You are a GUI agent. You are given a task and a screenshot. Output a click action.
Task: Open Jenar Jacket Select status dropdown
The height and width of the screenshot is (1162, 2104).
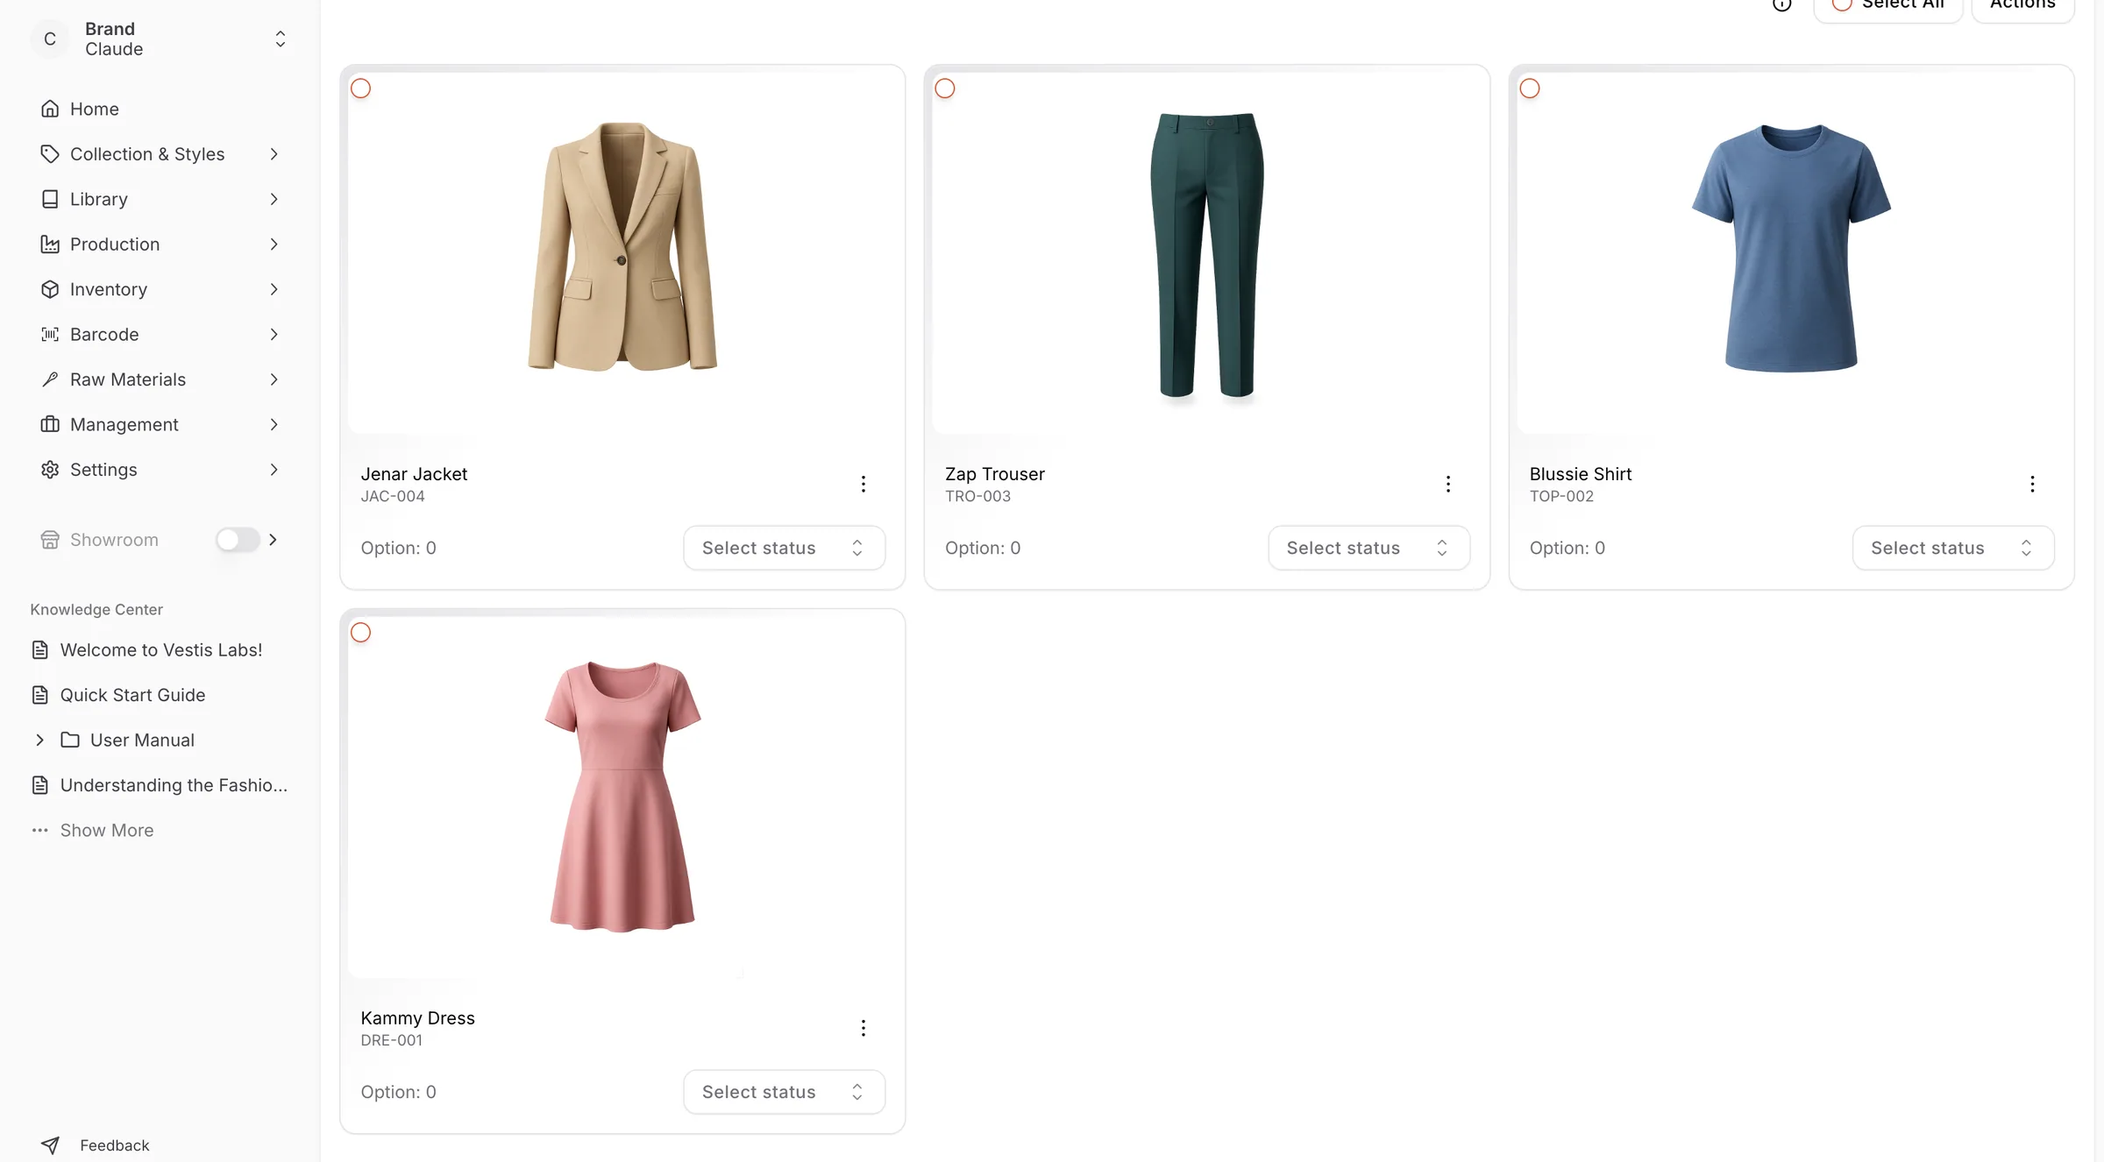pos(784,548)
